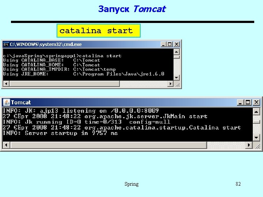
Task: Click the cmd.exe window resize grip
Action: [177, 85]
